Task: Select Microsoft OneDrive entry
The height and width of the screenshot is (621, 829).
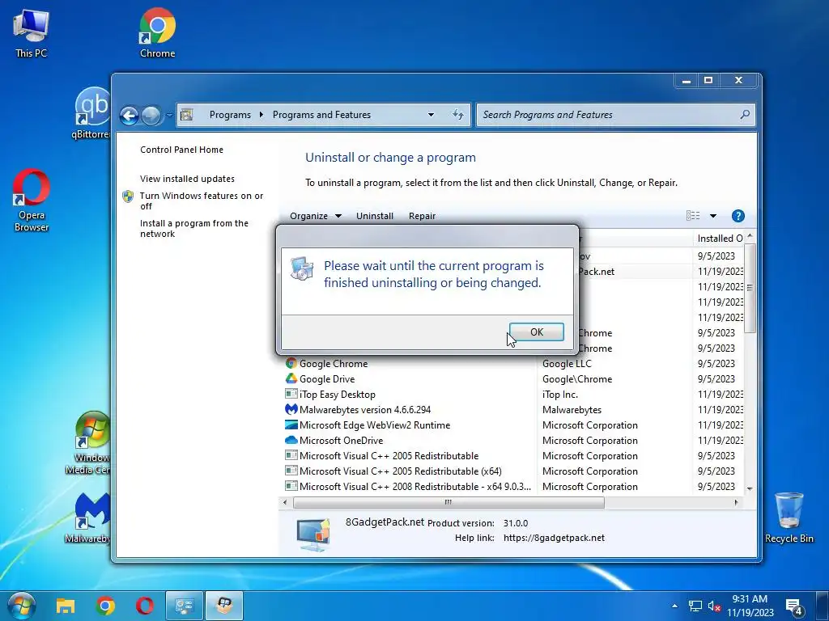Action: (x=341, y=440)
